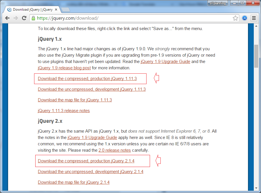Download the uncompressed, development jQuery 1.11.3
The height and width of the screenshot is (193, 261).
(x=92, y=89)
